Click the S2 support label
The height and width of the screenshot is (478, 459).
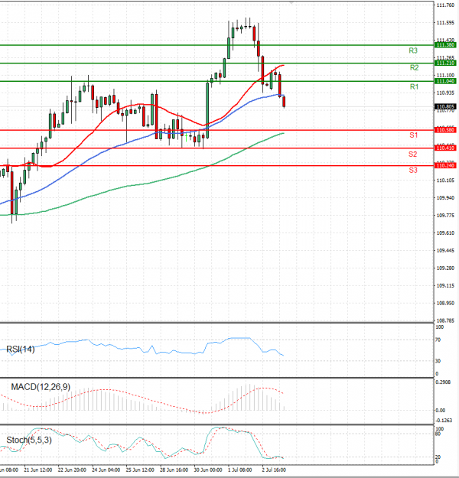click(x=412, y=154)
